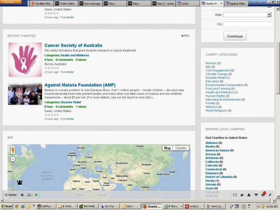280x210 pixels.
Task: Open the Climate Change category
Action: click(x=216, y=74)
